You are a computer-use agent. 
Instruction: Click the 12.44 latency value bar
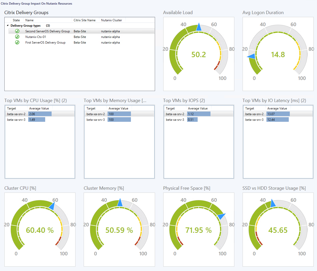click(277, 119)
